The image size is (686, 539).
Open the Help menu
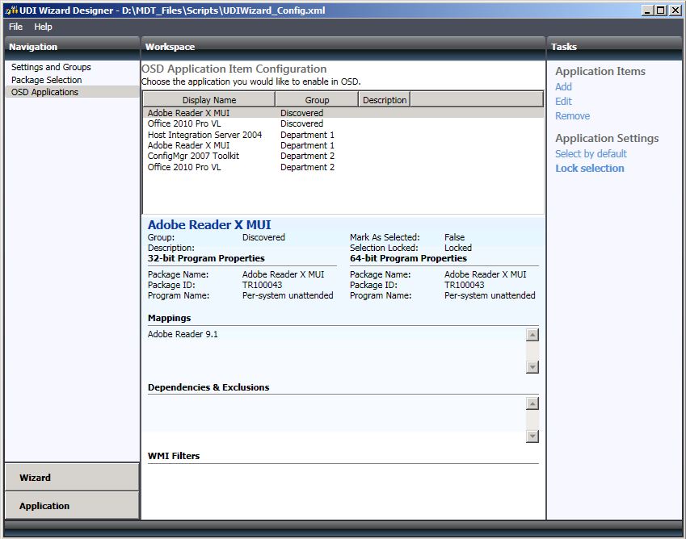pyautogui.click(x=43, y=27)
